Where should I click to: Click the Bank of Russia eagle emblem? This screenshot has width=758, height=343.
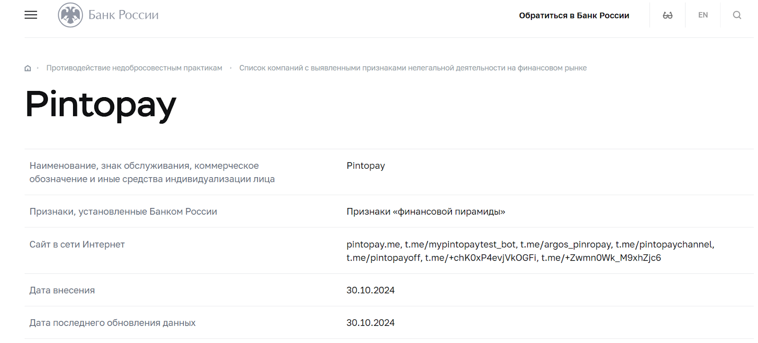pos(70,15)
